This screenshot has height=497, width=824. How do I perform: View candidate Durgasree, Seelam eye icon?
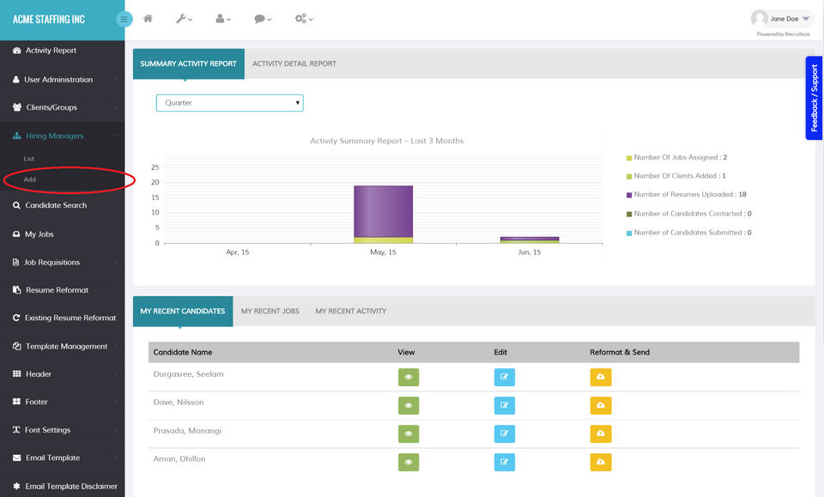pos(409,377)
